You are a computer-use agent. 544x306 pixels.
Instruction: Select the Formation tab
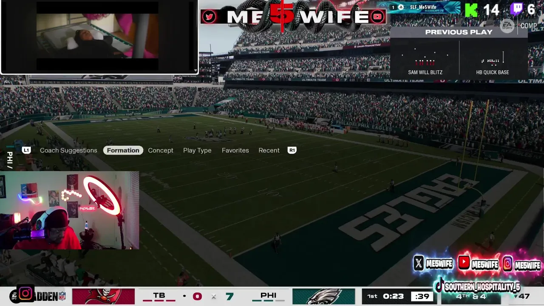click(x=123, y=150)
